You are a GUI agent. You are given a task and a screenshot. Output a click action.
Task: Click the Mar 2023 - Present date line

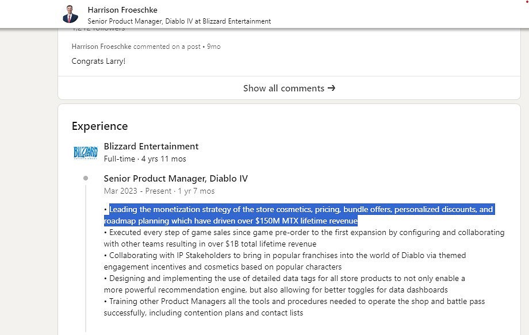(x=159, y=191)
